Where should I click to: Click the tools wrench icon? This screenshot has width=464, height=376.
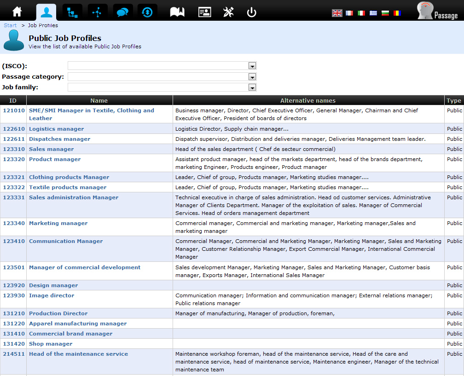tap(228, 12)
